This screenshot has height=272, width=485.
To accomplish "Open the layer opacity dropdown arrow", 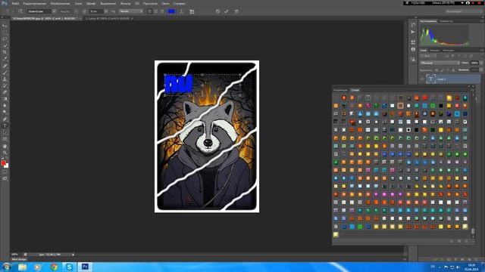I will tap(481, 63).
